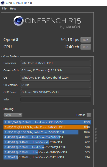Run the OpenGL benchmark

pyautogui.click(x=86, y=40)
